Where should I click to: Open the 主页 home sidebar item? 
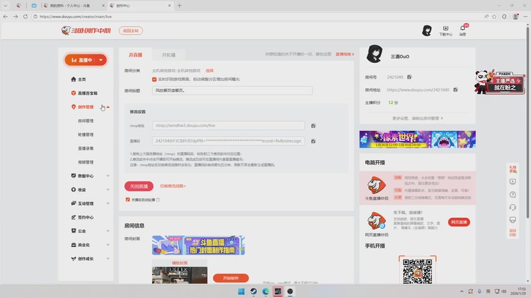click(78, 79)
